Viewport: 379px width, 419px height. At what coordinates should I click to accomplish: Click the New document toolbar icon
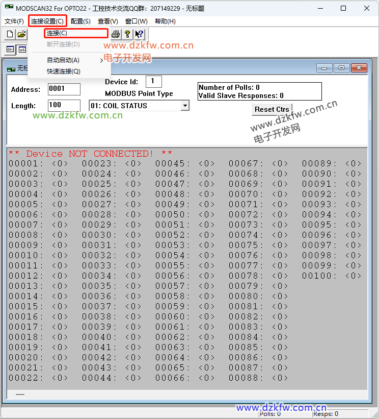[x=10, y=34]
